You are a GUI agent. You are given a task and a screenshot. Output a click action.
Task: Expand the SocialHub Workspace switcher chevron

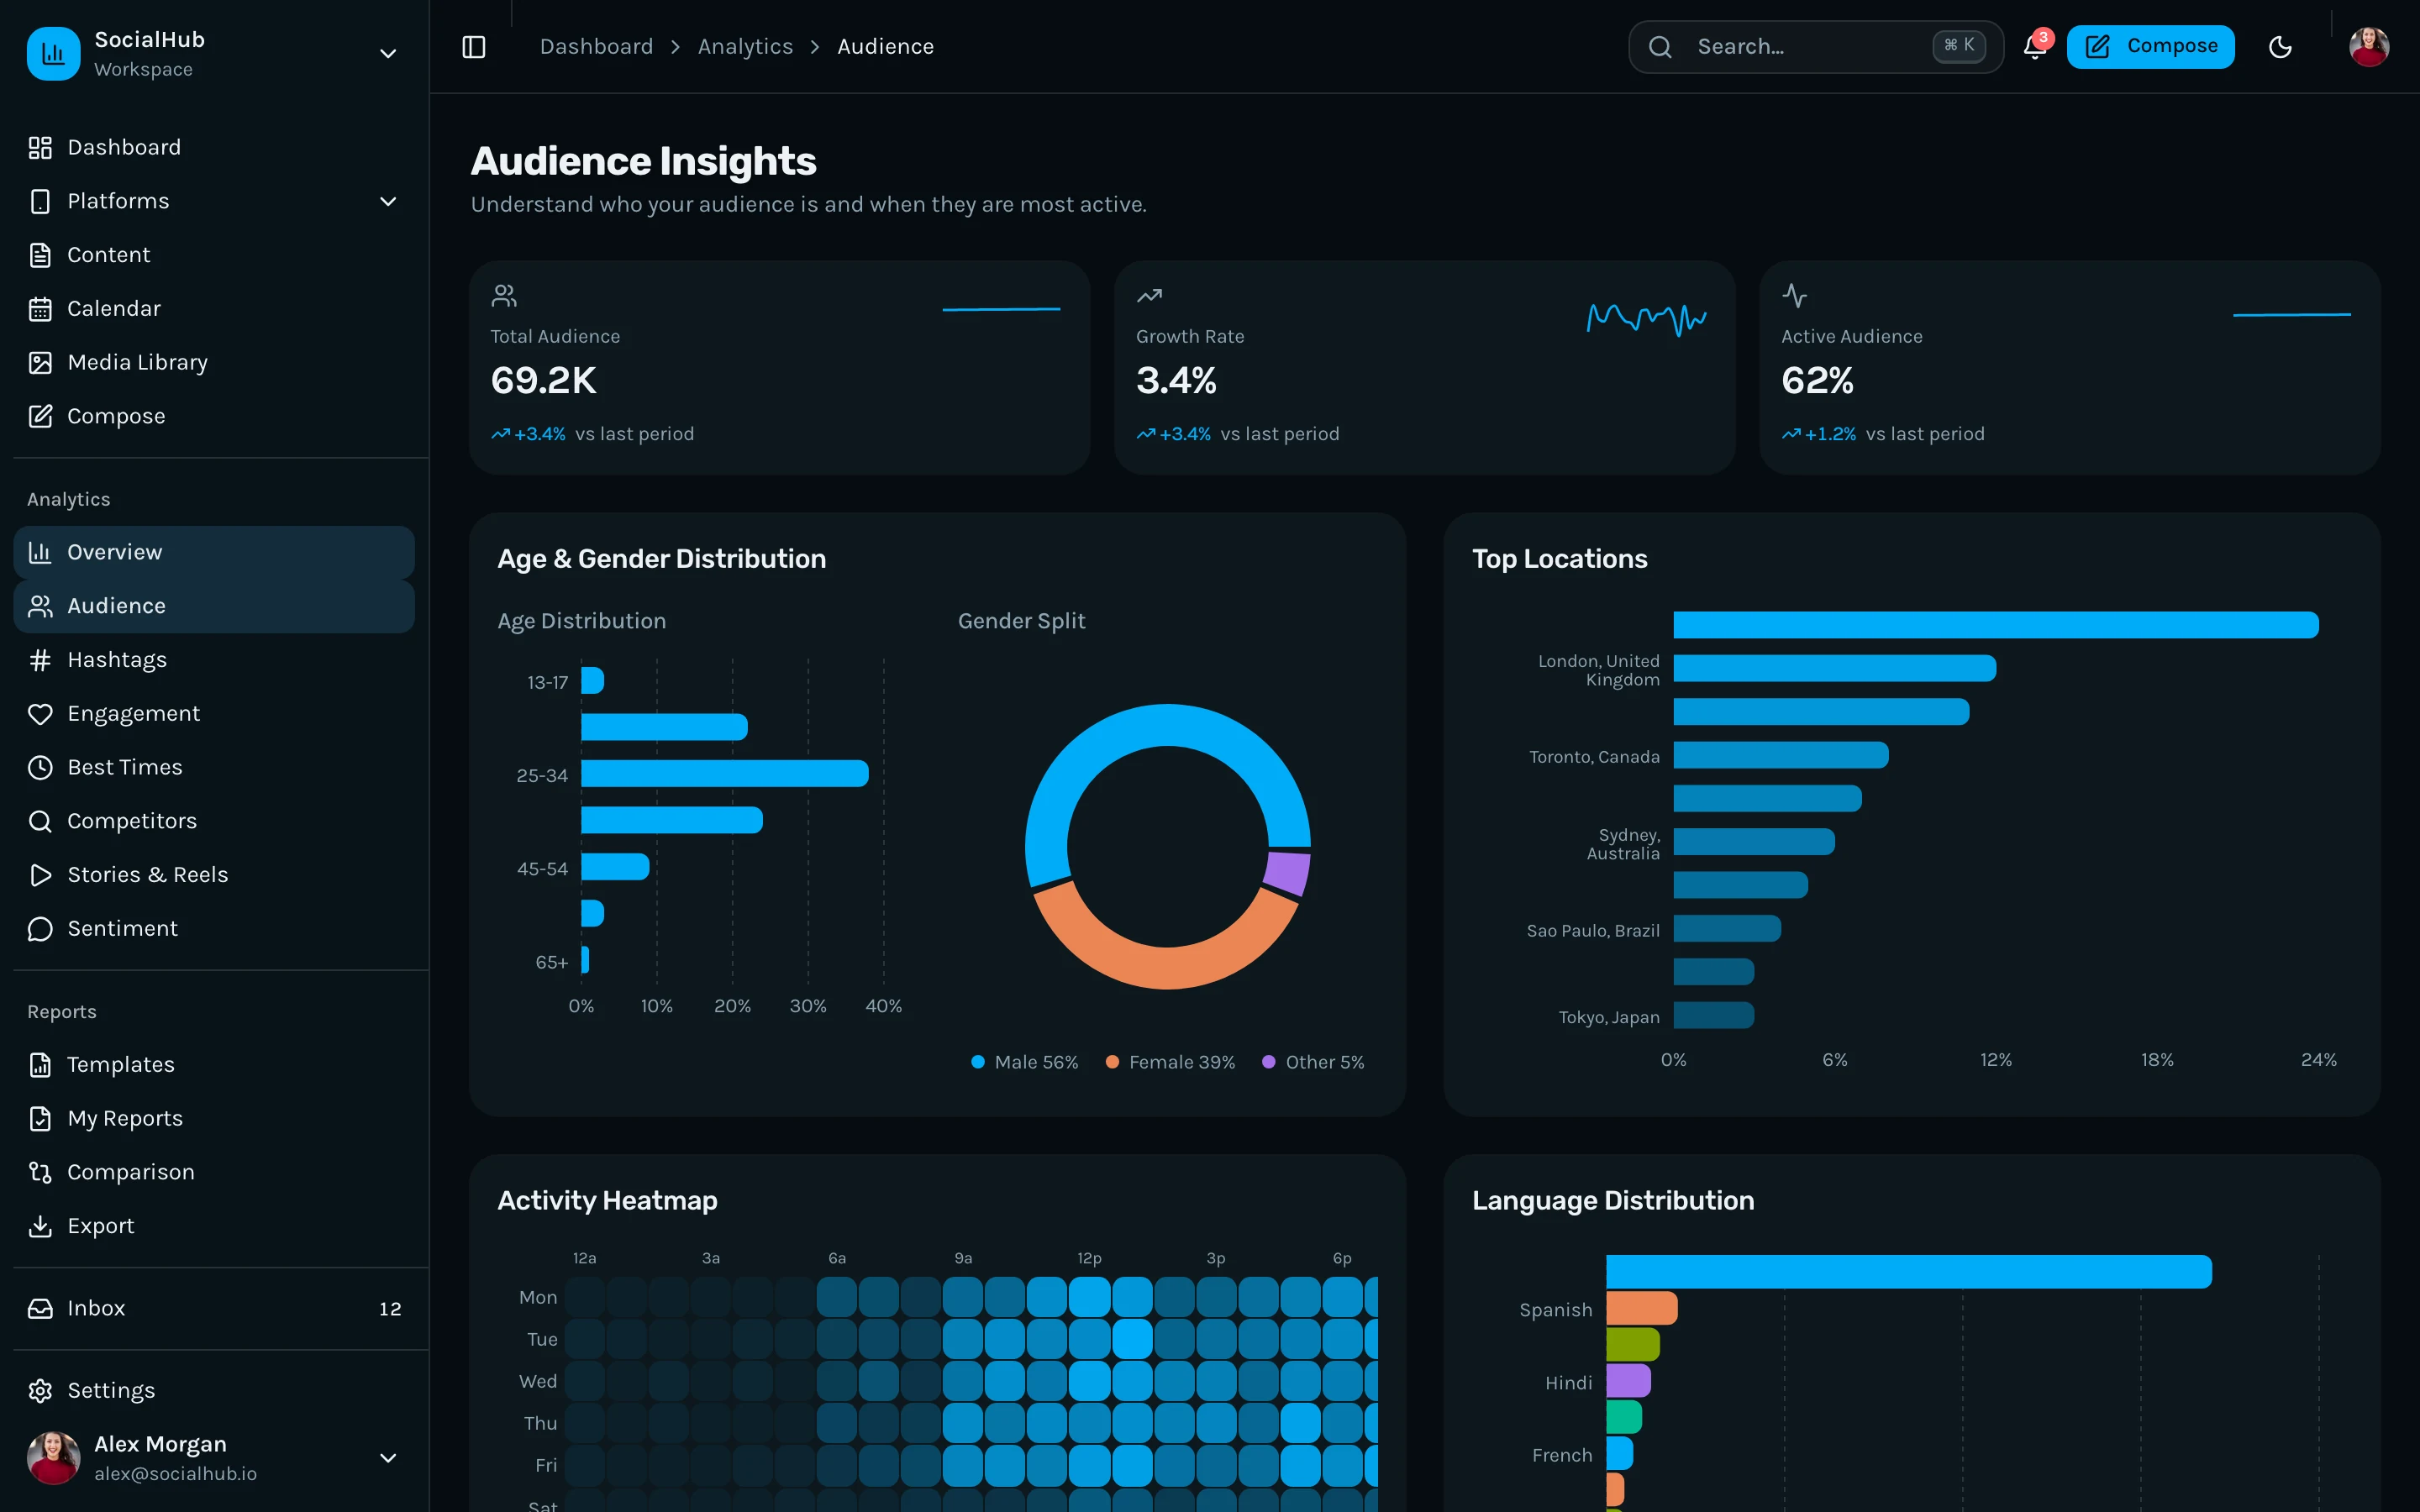tap(388, 54)
